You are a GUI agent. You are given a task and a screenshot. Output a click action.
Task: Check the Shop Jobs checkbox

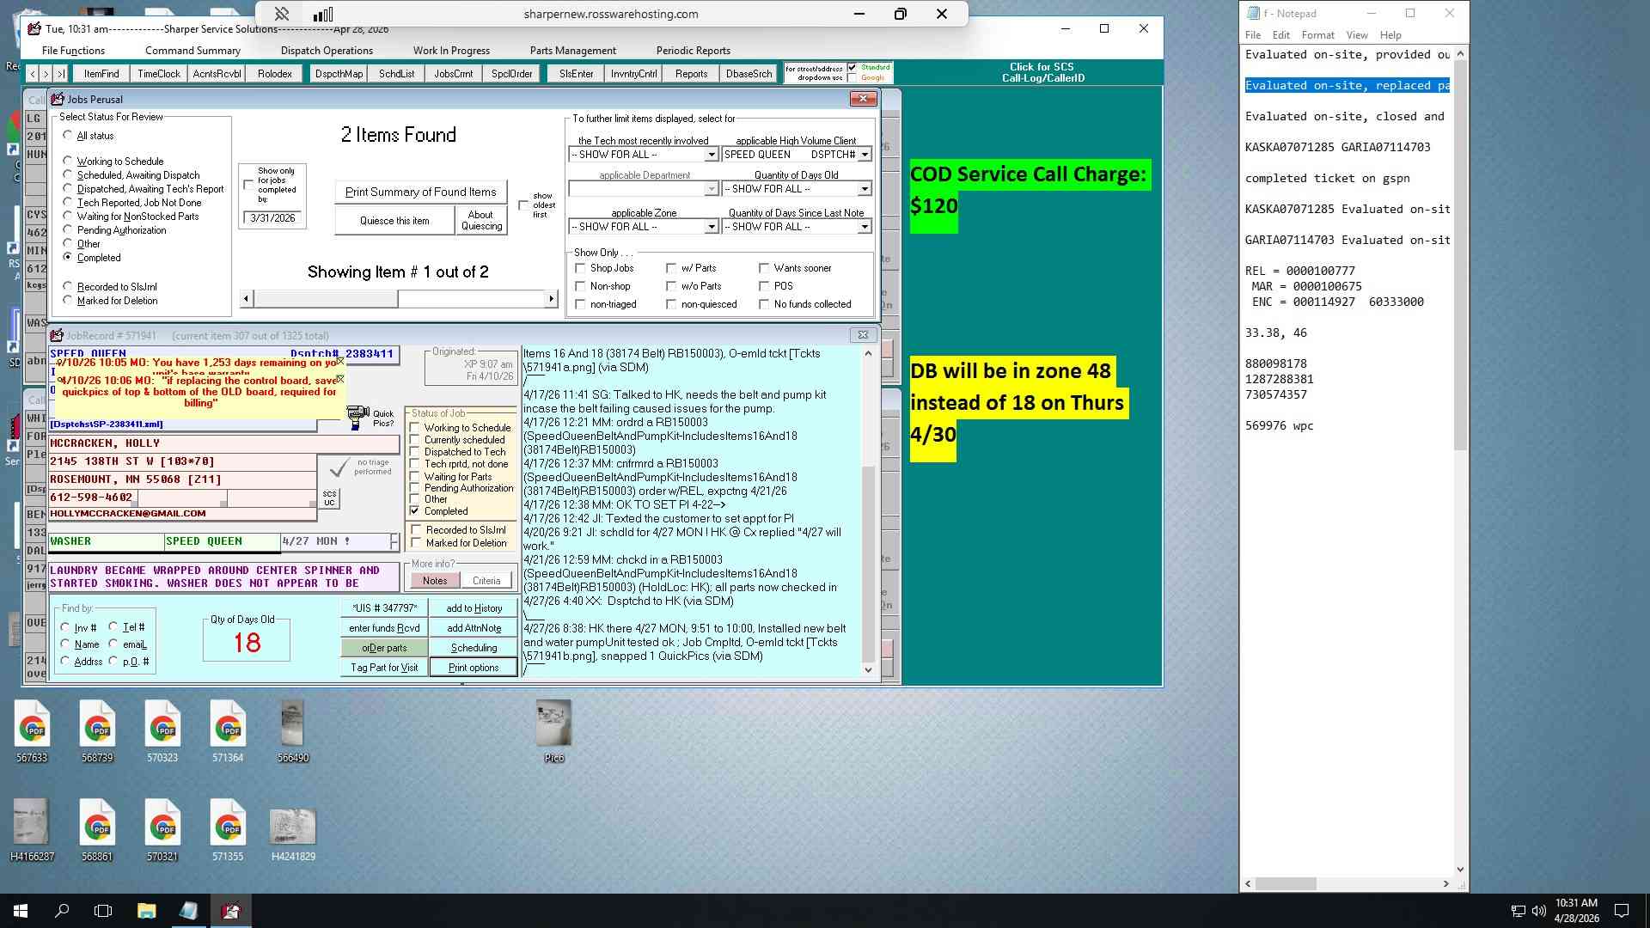580,268
